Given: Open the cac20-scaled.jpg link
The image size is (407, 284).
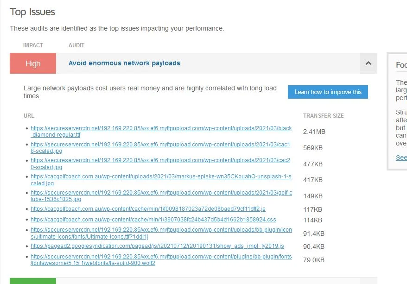Looking at the screenshot, I should pyautogui.click(x=160, y=164).
